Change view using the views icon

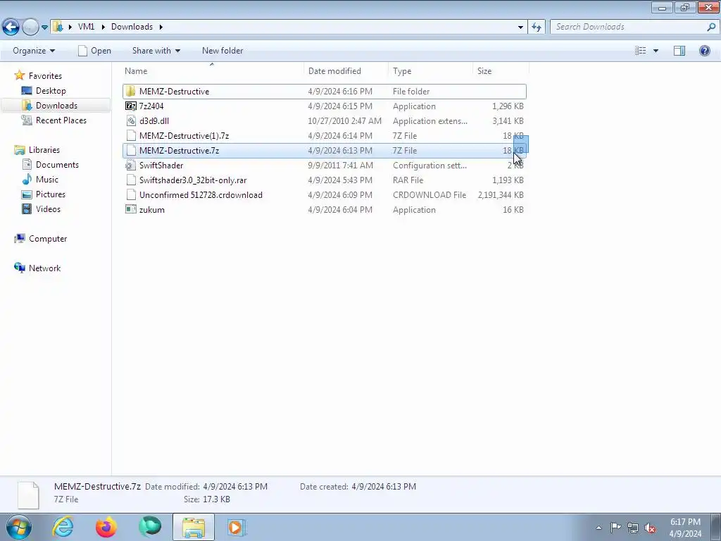tap(641, 51)
